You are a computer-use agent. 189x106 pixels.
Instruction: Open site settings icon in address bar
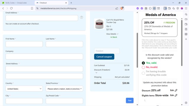coord(38,9)
